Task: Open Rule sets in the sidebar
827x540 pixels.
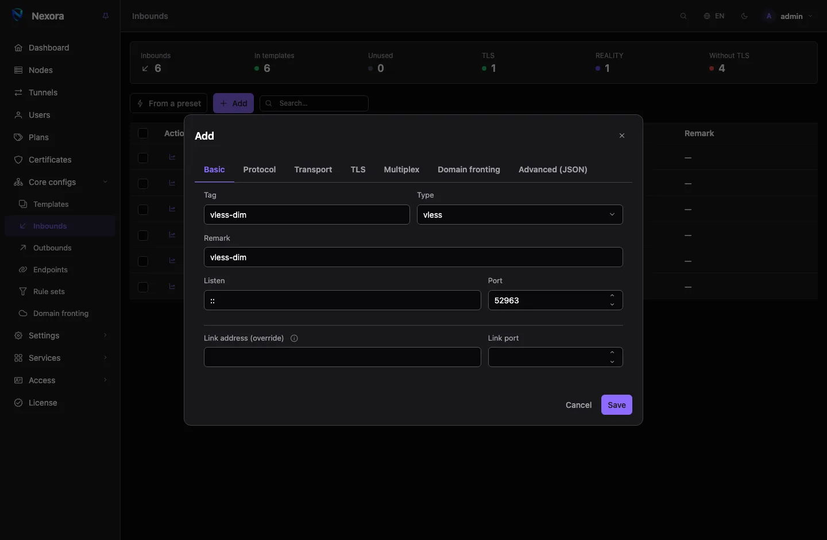Action: coord(60,291)
